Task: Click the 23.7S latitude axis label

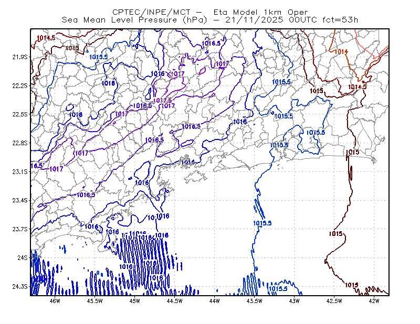Action: pyautogui.click(x=20, y=229)
